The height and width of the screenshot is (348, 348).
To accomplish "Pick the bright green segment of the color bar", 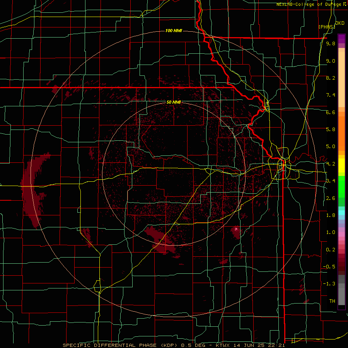I will [x=341, y=186].
